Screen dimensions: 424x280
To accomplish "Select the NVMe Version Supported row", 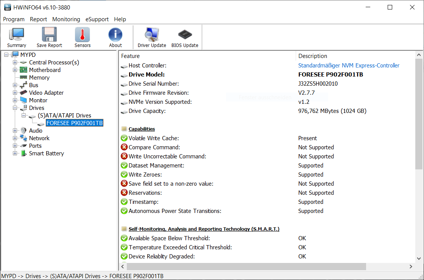I will tap(267, 102).
